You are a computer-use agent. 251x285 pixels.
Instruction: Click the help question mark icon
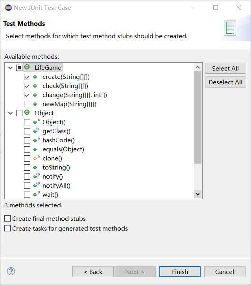[11, 271]
